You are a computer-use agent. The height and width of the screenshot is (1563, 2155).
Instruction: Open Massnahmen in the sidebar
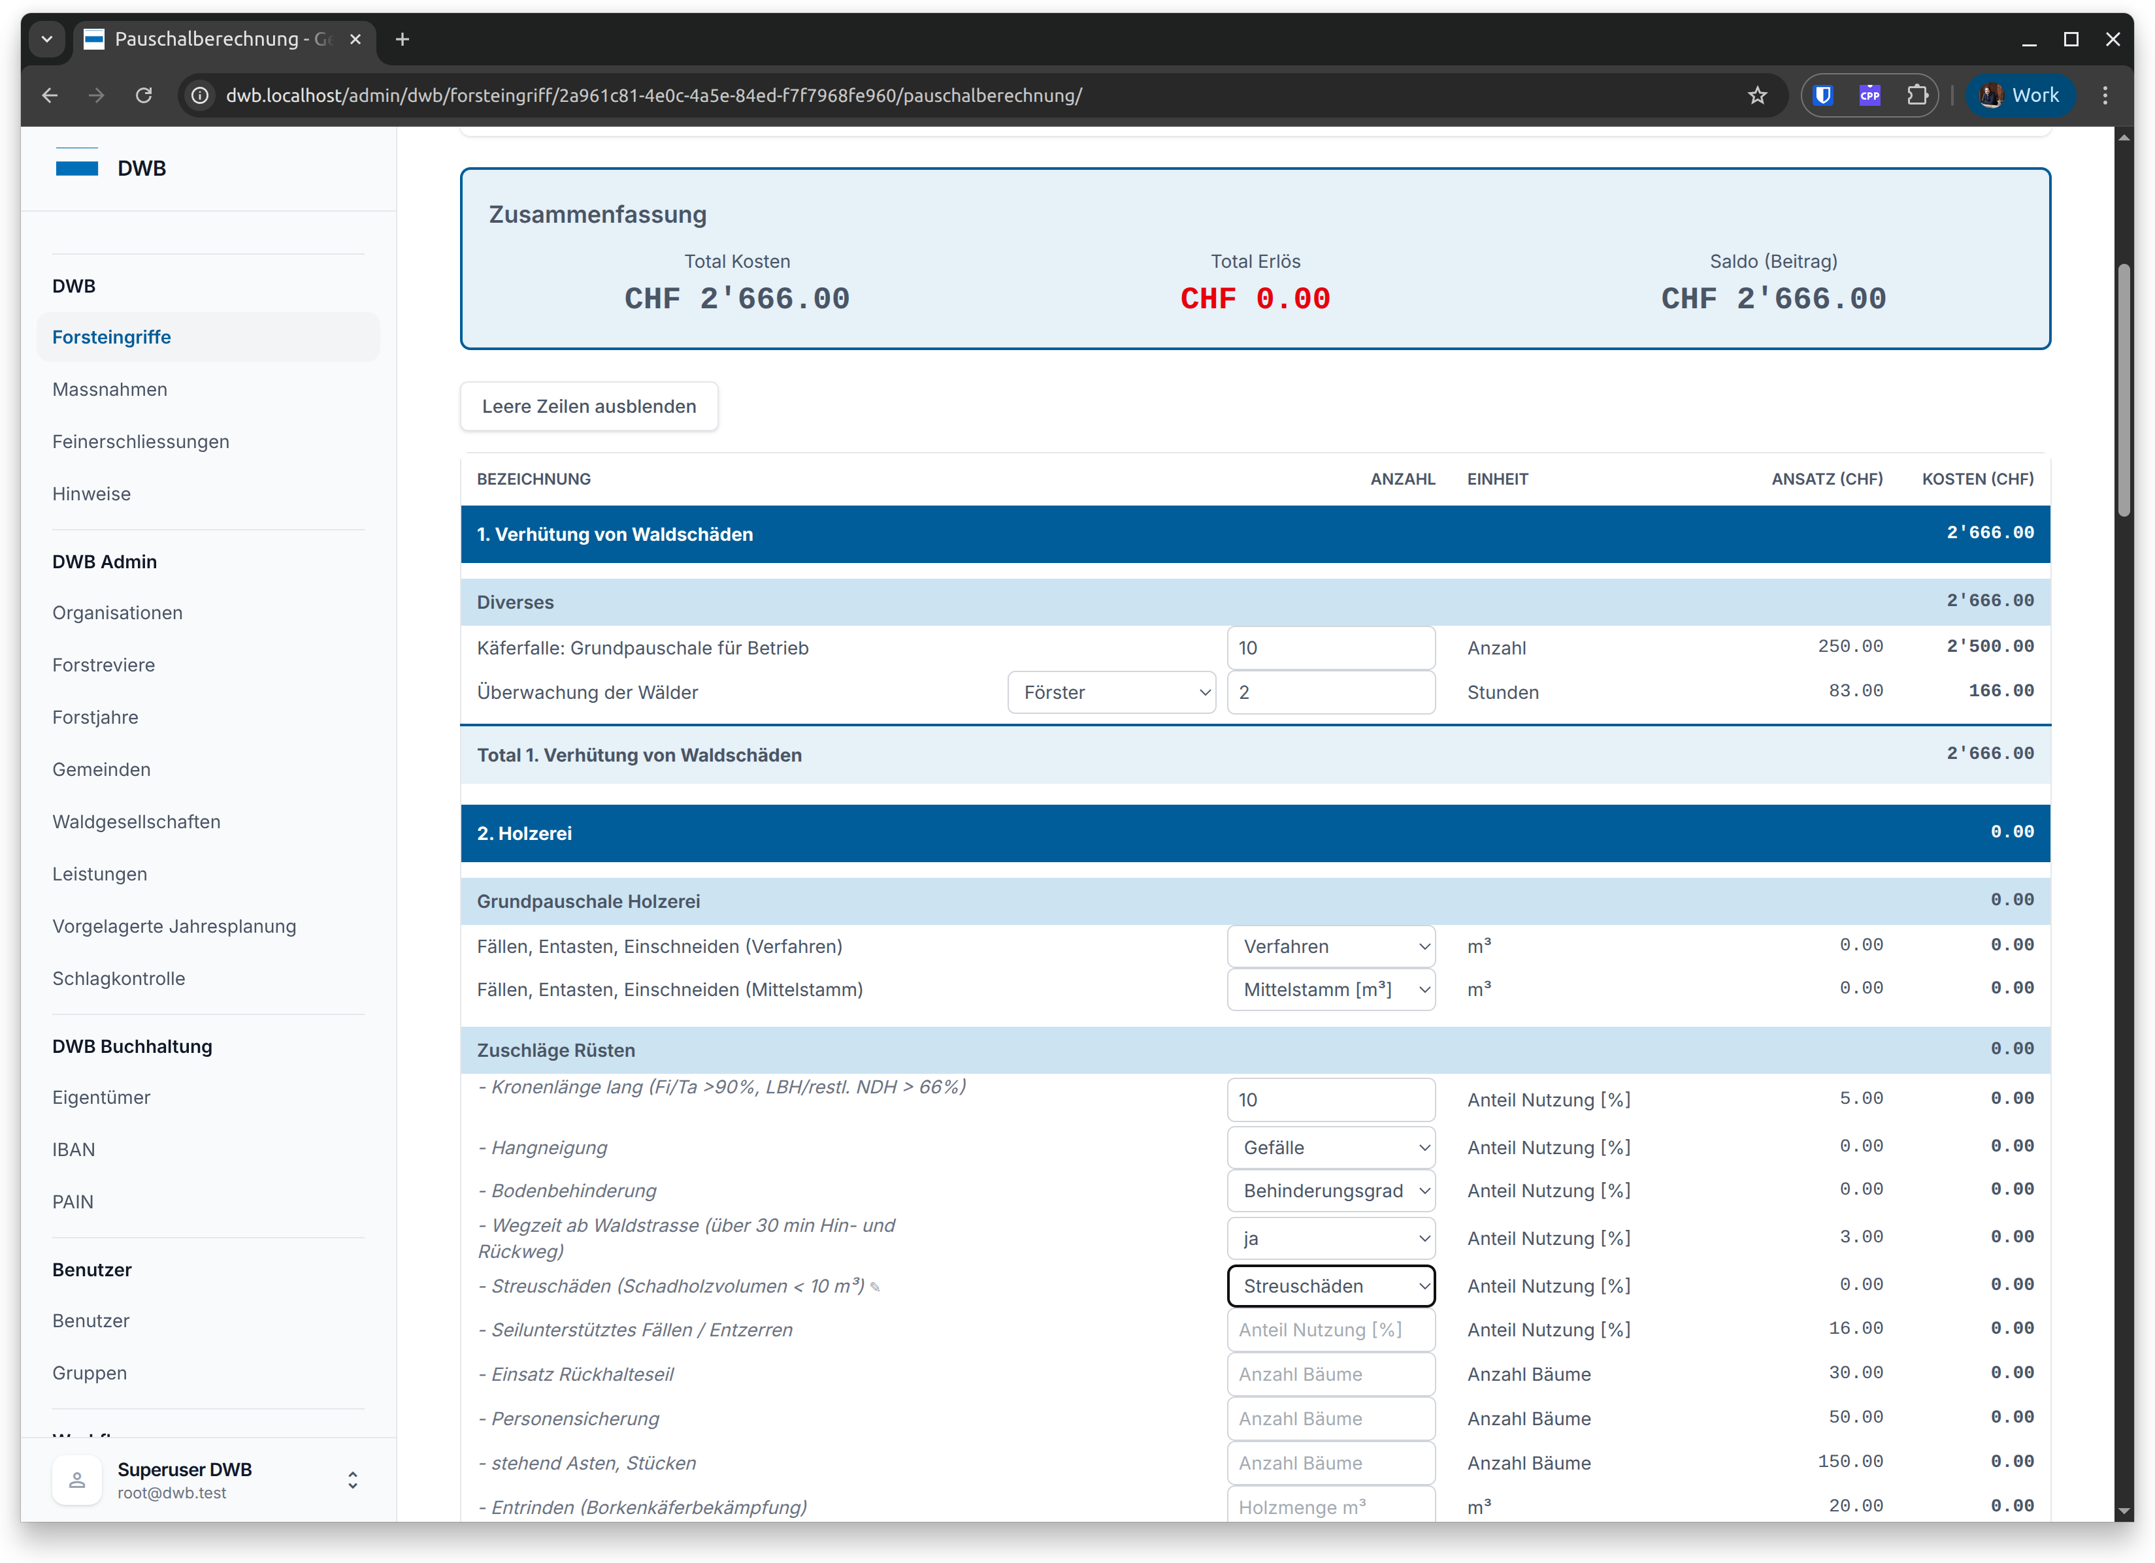point(110,389)
